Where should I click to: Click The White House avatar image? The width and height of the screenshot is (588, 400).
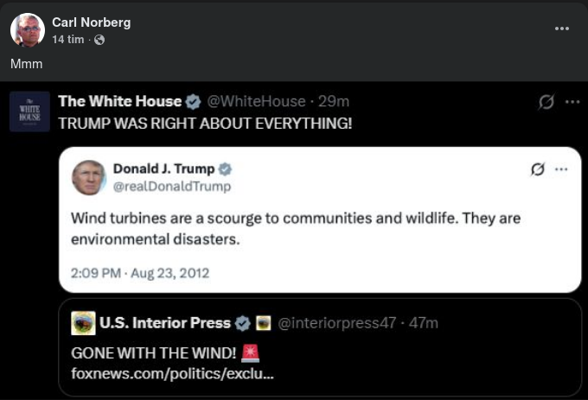pyautogui.click(x=29, y=111)
